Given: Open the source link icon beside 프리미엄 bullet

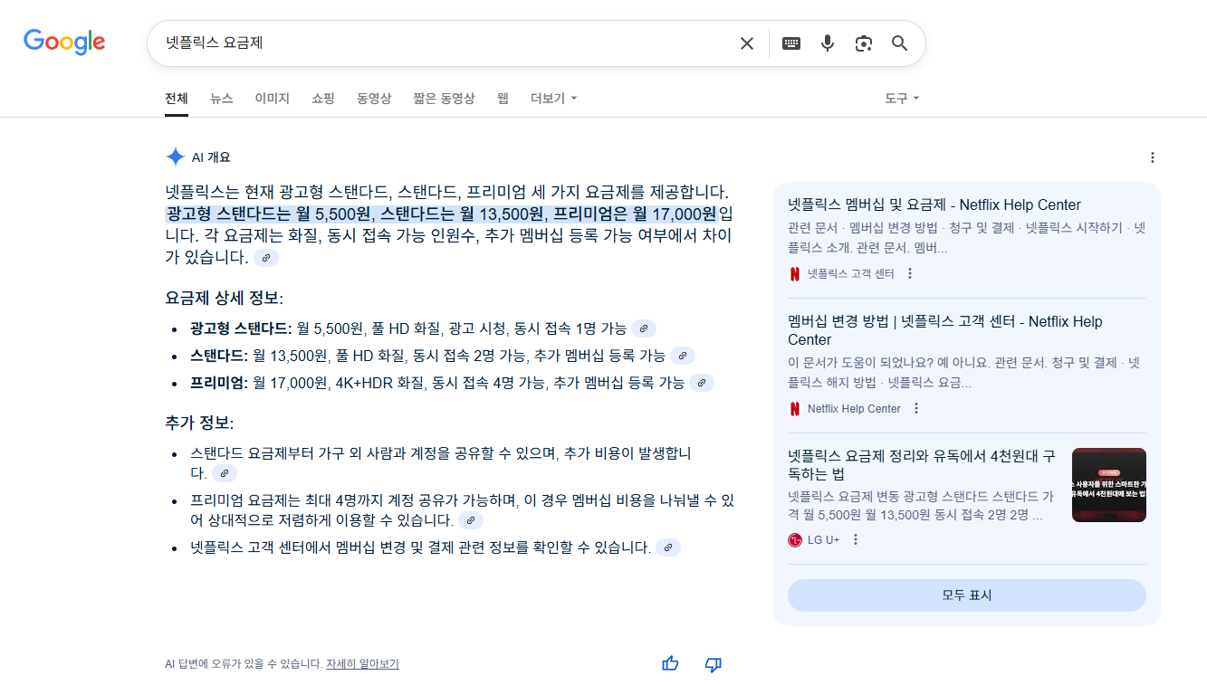Looking at the screenshot, I should point(702,383).
